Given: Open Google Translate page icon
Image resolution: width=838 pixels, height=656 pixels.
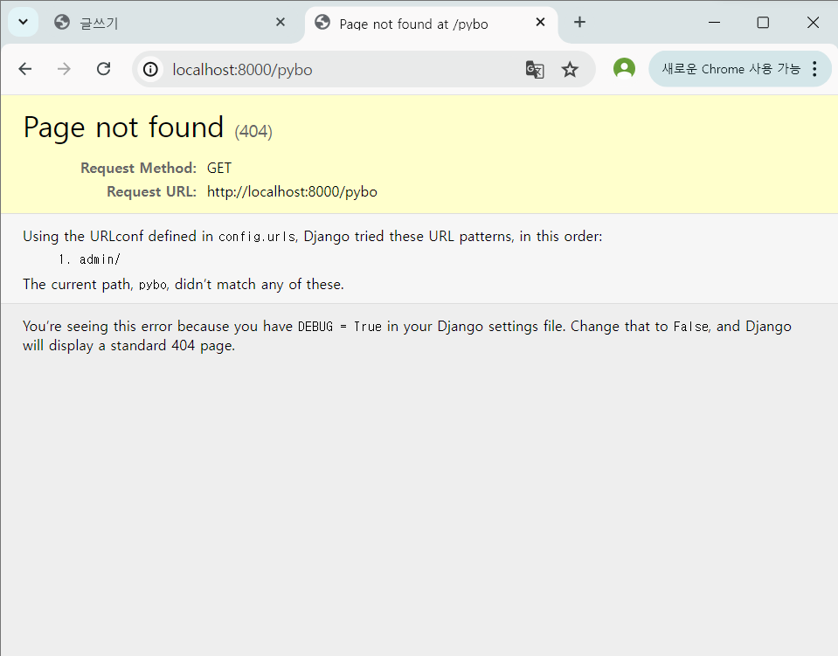Looking at the screenshot, I should [x=535, y=70].
